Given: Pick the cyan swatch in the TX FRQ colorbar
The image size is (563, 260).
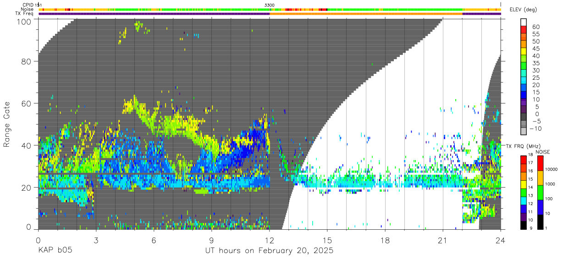Looking at the screenshot, I should click(524, 201).
